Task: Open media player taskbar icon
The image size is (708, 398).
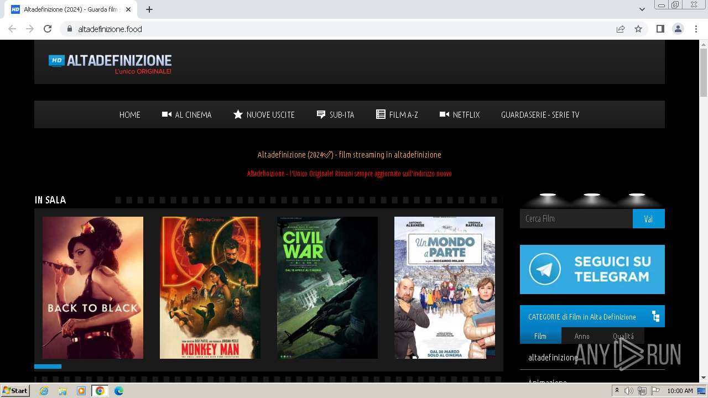Action: (81, 391)
